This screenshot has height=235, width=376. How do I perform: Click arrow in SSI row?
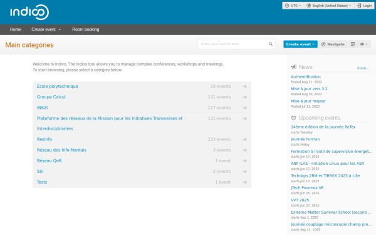pyautogui.click(x=244, y=172)
